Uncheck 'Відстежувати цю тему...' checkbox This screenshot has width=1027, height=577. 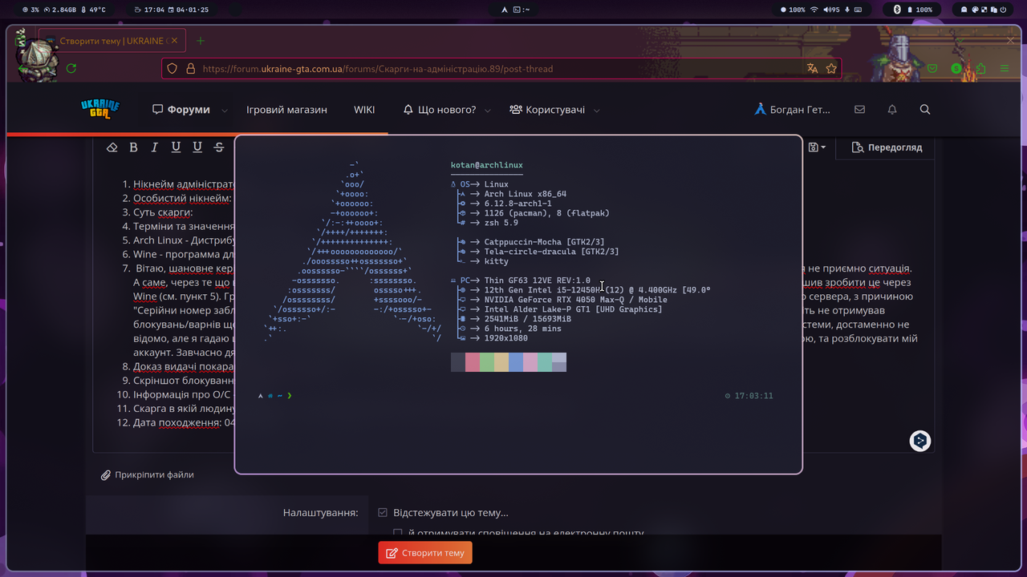pyautogui.click(x=383, y=513)
